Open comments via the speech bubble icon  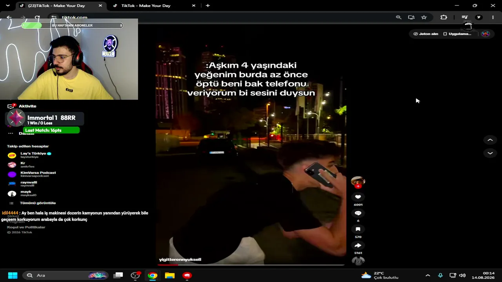[x=358, y=213]
